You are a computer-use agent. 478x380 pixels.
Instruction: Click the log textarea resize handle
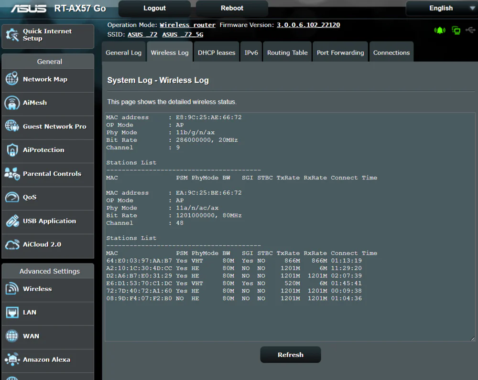click(x=473, y=338)
